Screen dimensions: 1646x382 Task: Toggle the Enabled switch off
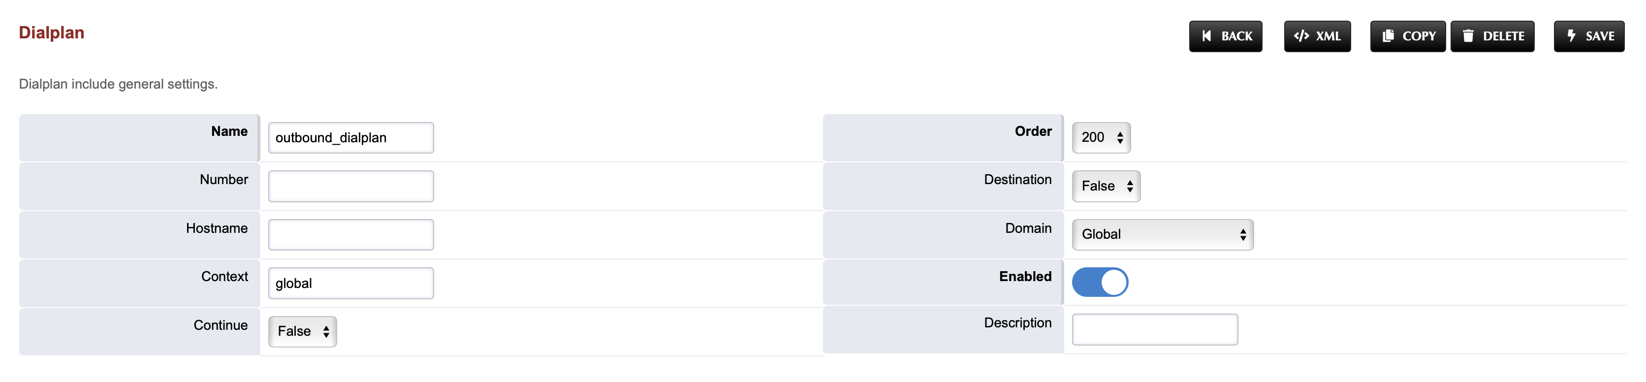click(x=1100, y=283)
